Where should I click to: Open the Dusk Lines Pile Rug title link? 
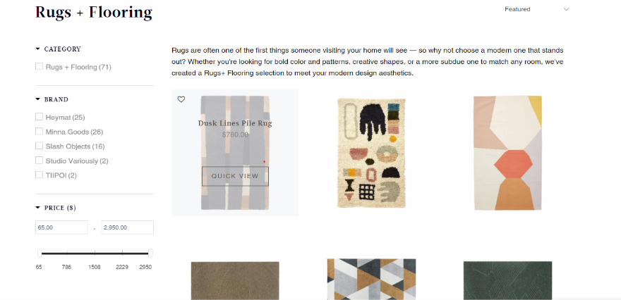[235, 123]
